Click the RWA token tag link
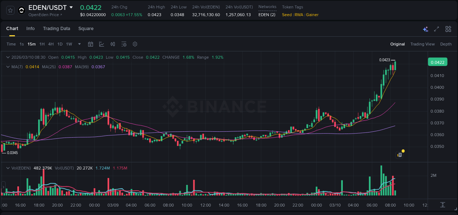Image resolution: width=458 pixels, height=215 pixels. click(298, 15)
